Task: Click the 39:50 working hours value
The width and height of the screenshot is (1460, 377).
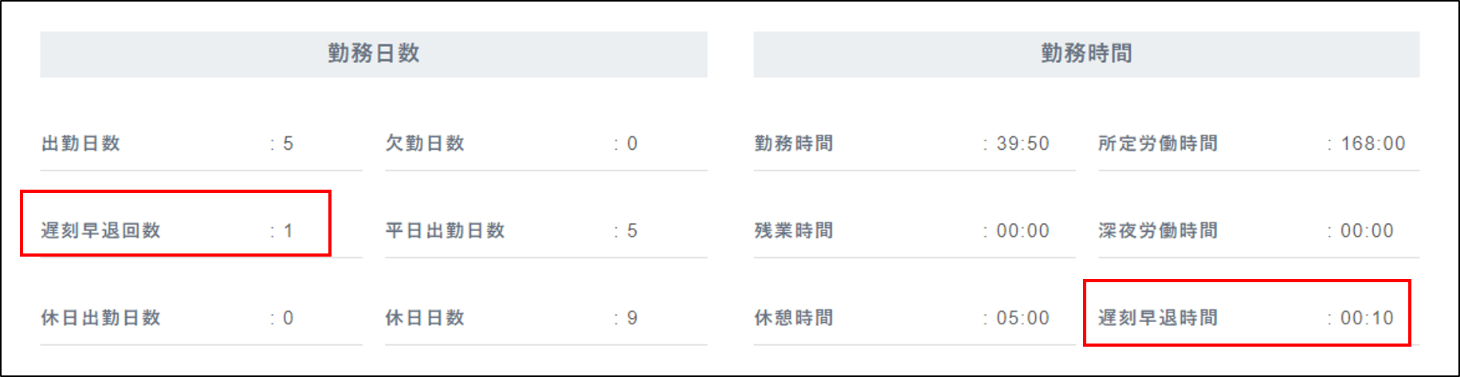Action: coord(1022,143)
